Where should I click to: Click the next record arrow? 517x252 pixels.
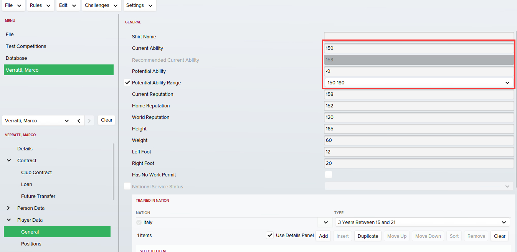[89, 120]
